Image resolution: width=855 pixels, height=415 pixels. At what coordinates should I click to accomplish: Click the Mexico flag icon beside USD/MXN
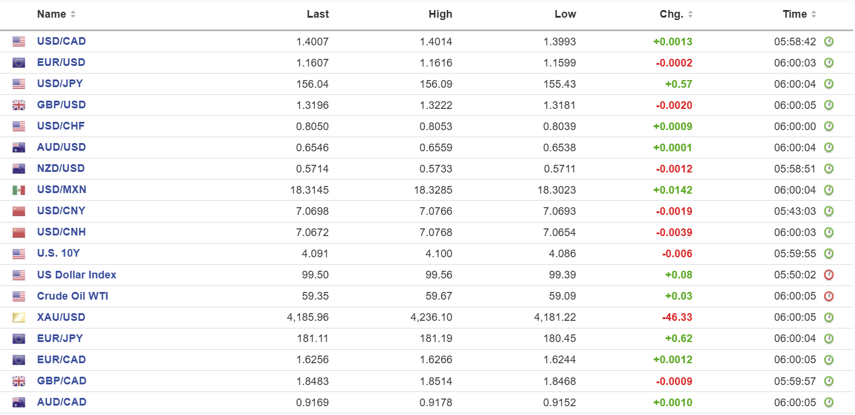pyautogui.click(x=19, y=190)
